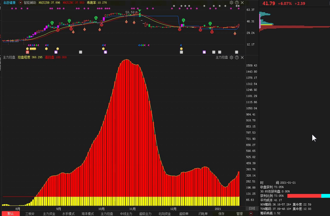
Task: Click the 1509.43 axis value
Action: pyautogui.click(x=252, y=66)
